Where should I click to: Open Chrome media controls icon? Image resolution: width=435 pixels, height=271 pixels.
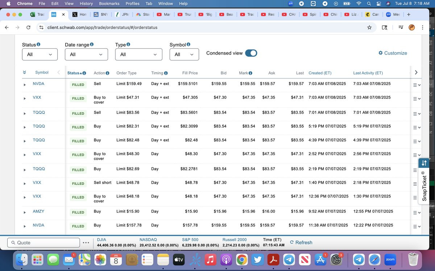click(x=401, y=27)
